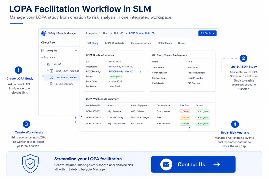Screen dimensions: 269x179
Task: Click the Enterprise building icon in Object Tree
Action: click(x=43, y=51)
